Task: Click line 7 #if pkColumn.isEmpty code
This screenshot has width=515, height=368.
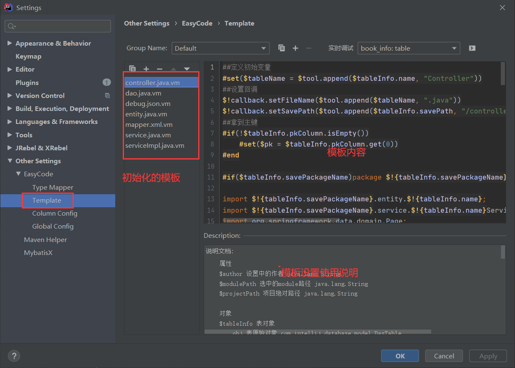Action: pyautogui.click(x=295, y=133)
